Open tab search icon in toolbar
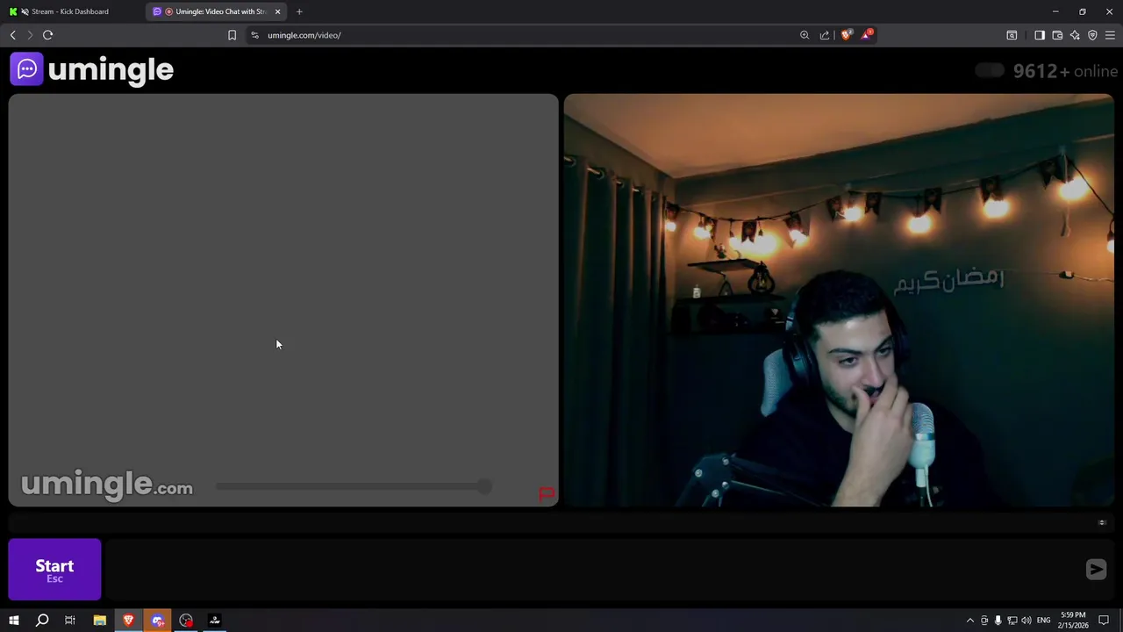This screenshot has width=1123, height=632. [x=1012, y=35]
